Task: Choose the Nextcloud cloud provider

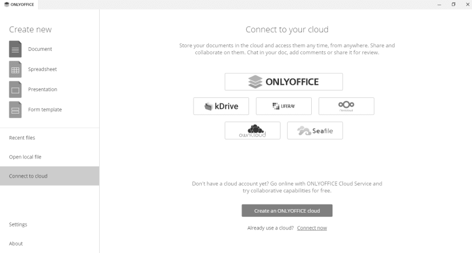Action: coord(346,106)
